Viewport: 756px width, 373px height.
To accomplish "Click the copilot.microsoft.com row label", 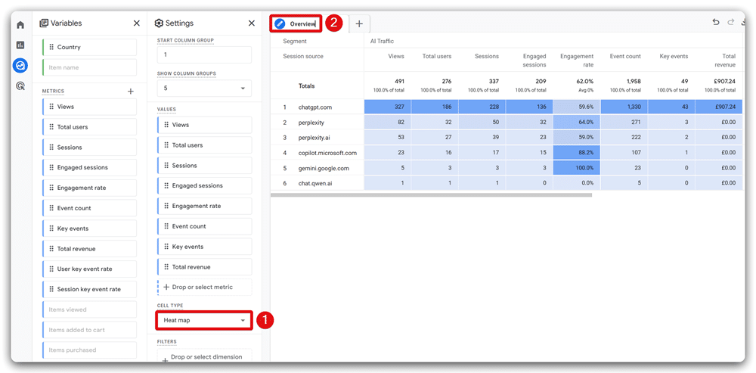I will click(327, 153).
